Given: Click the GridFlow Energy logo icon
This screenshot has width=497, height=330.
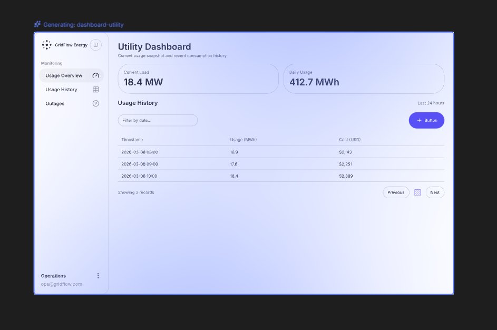Looking at the screenshot, I should [46, 45].
